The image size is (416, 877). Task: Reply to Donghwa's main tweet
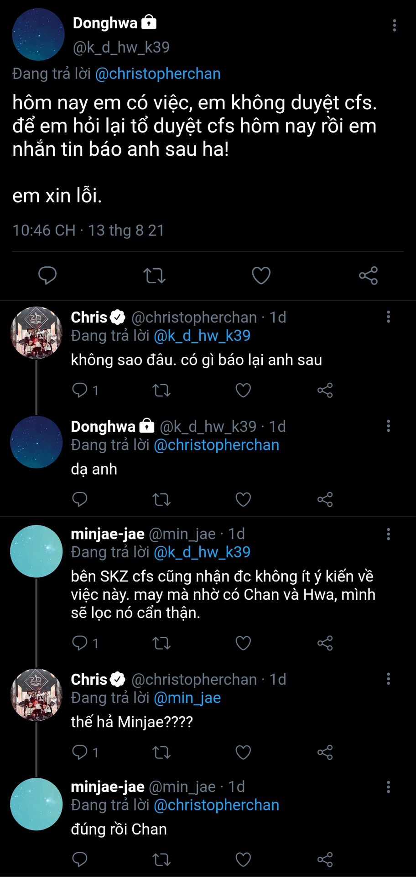point(47,275)
